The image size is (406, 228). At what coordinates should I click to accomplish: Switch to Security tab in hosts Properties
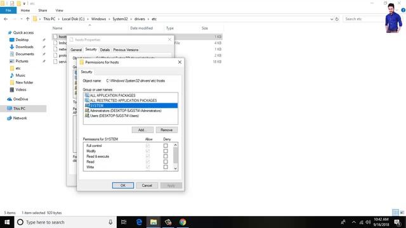tap(91, 49)
